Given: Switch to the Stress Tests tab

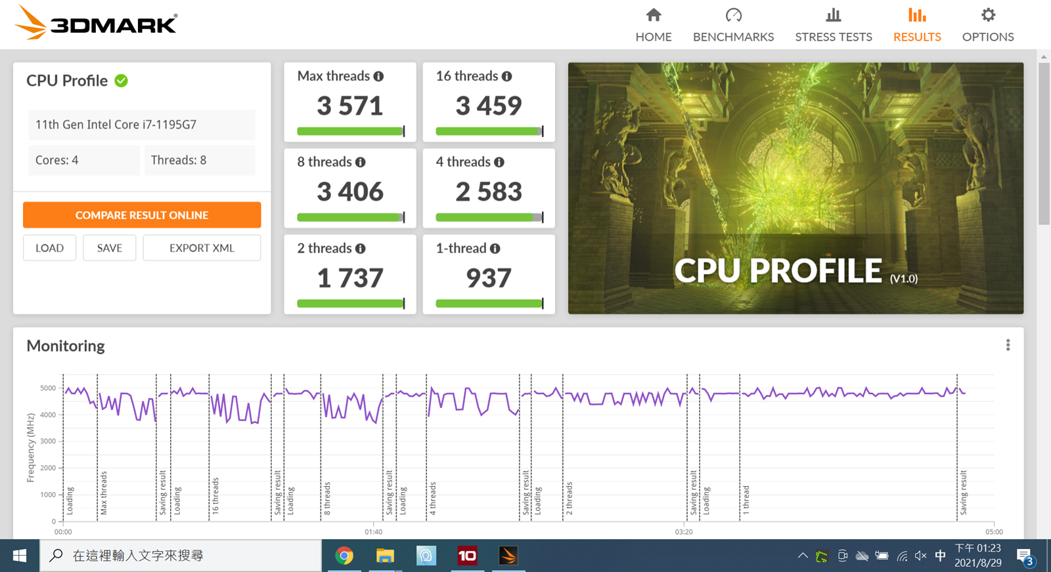Looking at the screenshot, I should click(833, 25).
